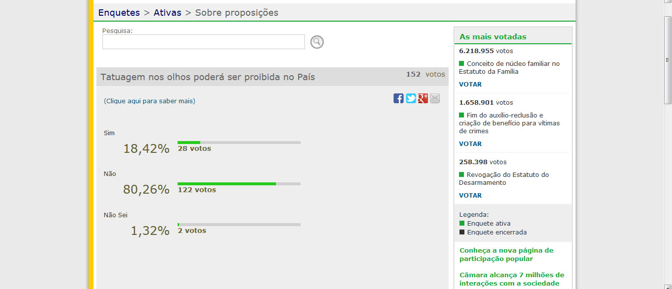Share poll on Twitter
672x289 pixels.
411,98
